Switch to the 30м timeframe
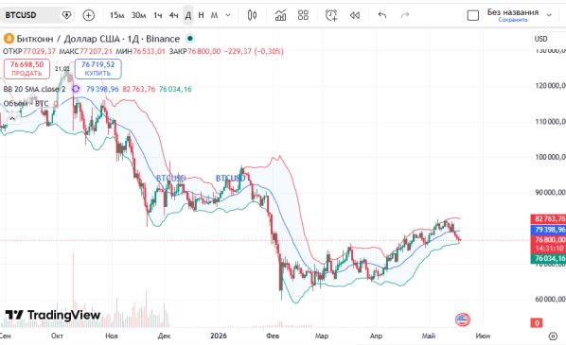The height and width of the screenshot is (345, 566). tap(138, 15)
